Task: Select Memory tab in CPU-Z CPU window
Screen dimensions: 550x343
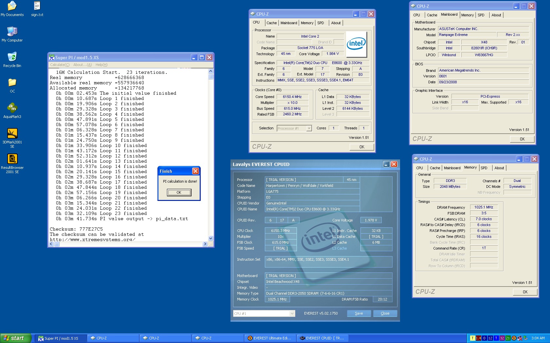Action: pos(307,23)
